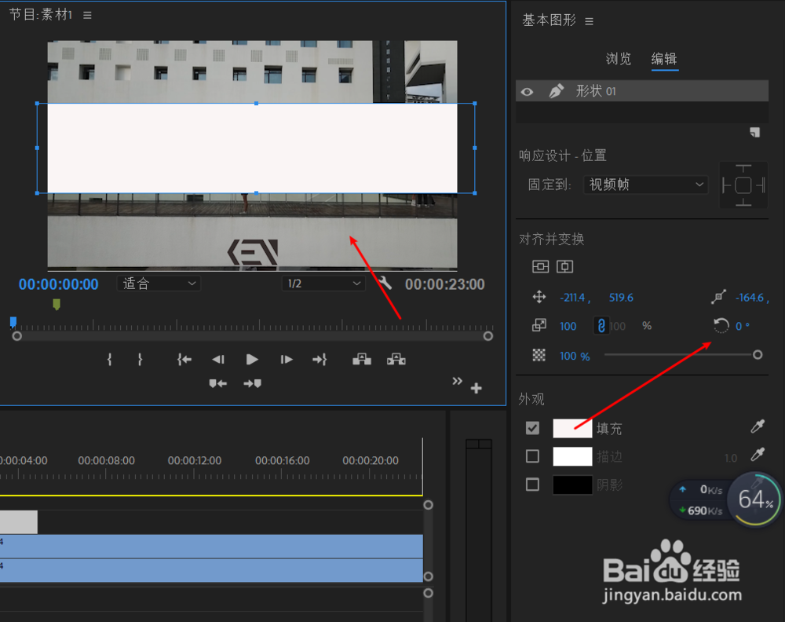Viewport: 785px width, 622px height.
Task: Toggle the 填充 fill checkbox
Action: (533, 428)
